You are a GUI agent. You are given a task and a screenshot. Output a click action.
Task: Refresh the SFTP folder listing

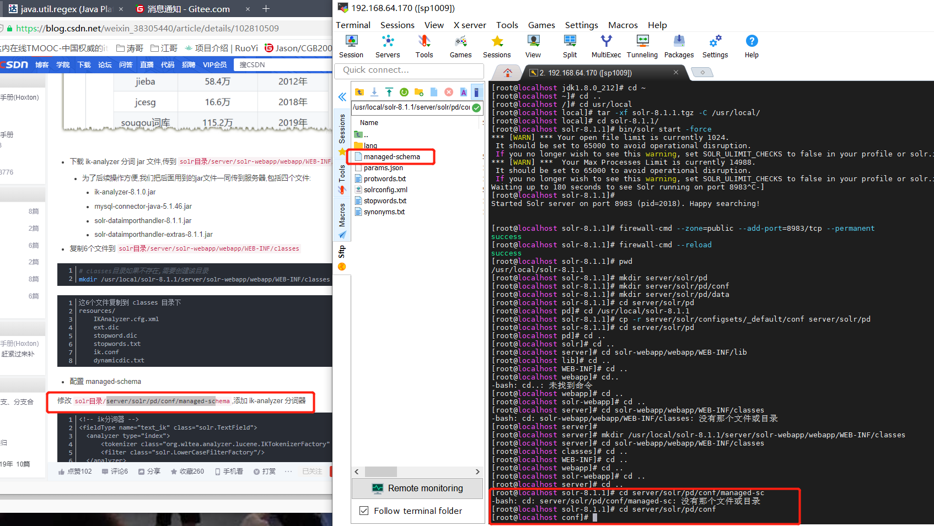click(404, 92)
